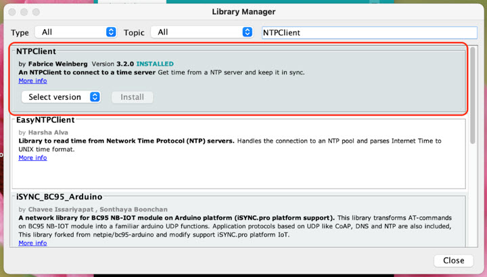Click the Library Manager window title
487x277 pixels.
(x=243, y=12)
